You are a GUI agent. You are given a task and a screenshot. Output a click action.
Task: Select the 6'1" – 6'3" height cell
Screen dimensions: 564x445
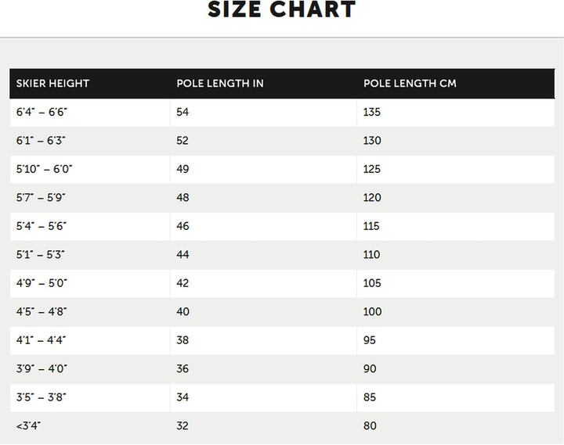(x=41, y=141)
